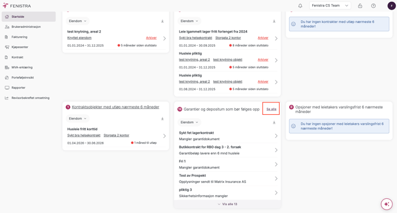Open Eiendom filter above Leie Igammelt lager
397x213 pixels.
tap(190, 21)
